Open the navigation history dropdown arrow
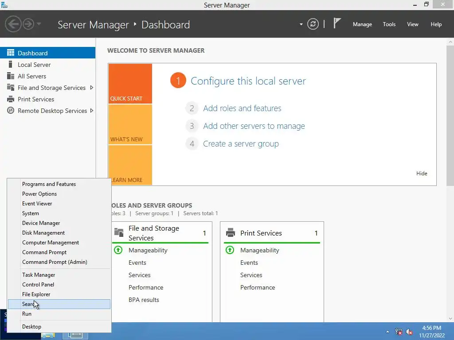This screenshot has width=454, height=340. 39,24
